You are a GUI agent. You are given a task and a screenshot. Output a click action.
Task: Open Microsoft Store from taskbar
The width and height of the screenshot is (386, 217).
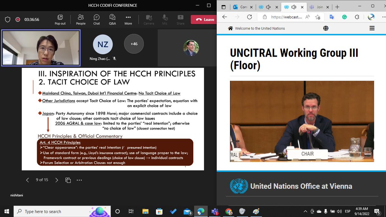(159, 211)
